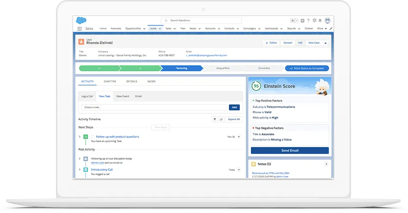Image resolution: width=408 pixels, height=213 pixels.
Task: Click the search magnifier icon
Action: pos(166,21)
